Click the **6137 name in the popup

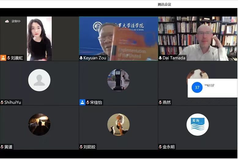pyautogui.click(x=210, y=86)
